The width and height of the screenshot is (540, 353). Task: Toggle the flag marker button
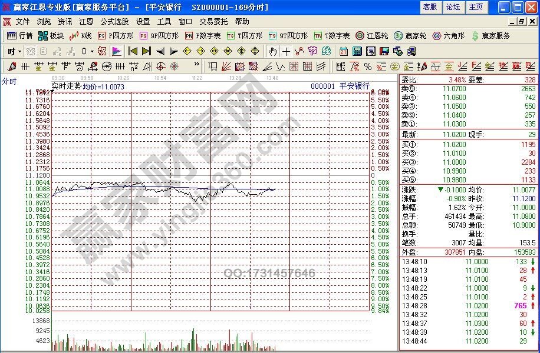coord(116,51)
